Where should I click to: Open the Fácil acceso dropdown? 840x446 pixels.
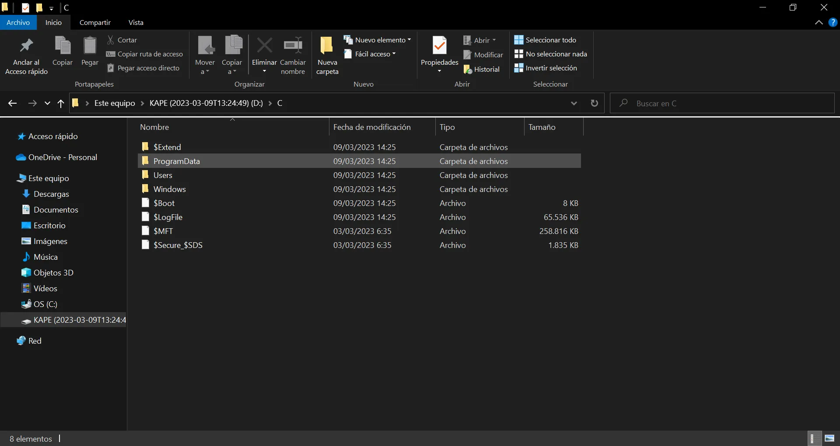(x=370, y=54)
